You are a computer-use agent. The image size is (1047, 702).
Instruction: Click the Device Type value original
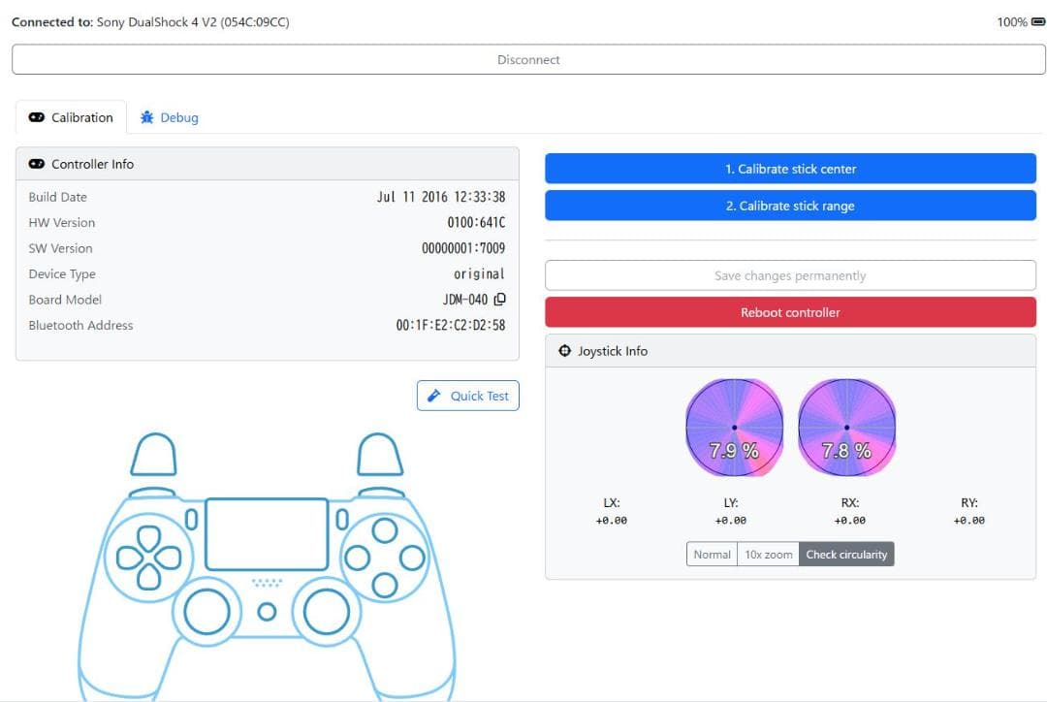tap(479, 273)
